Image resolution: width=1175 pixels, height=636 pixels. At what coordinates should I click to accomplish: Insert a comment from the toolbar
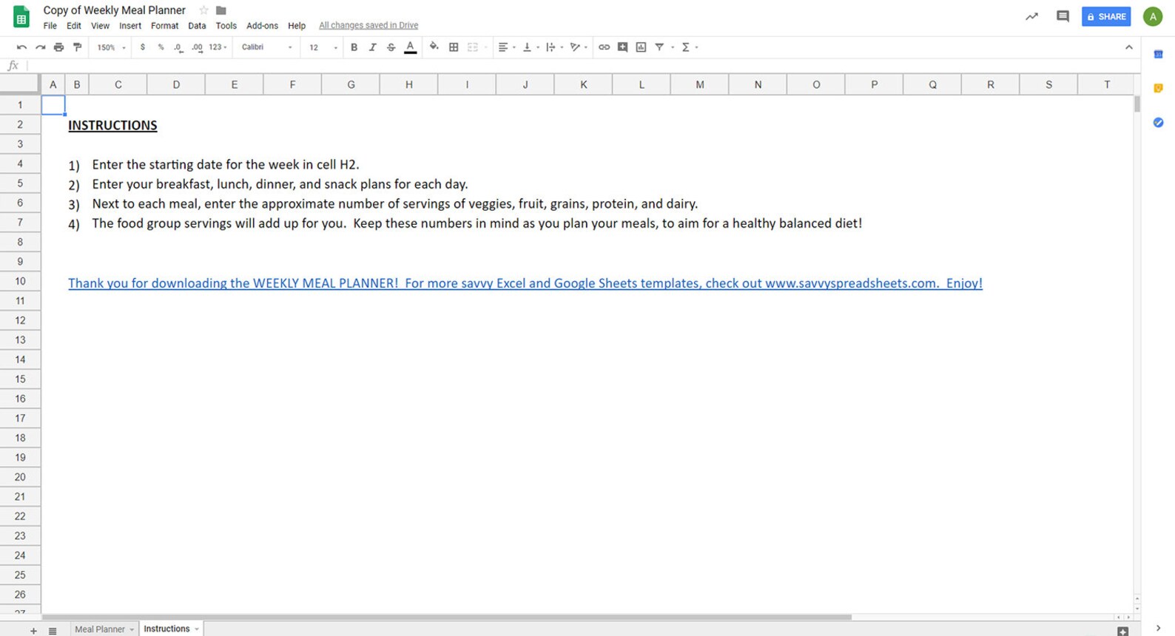coord(622,47)
